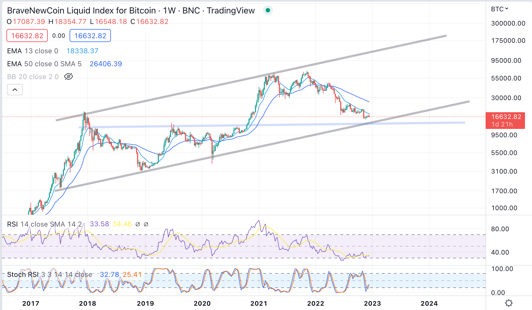
Task: Select the EMA 13 close indicator legend
Action: [x=32, y=51]
